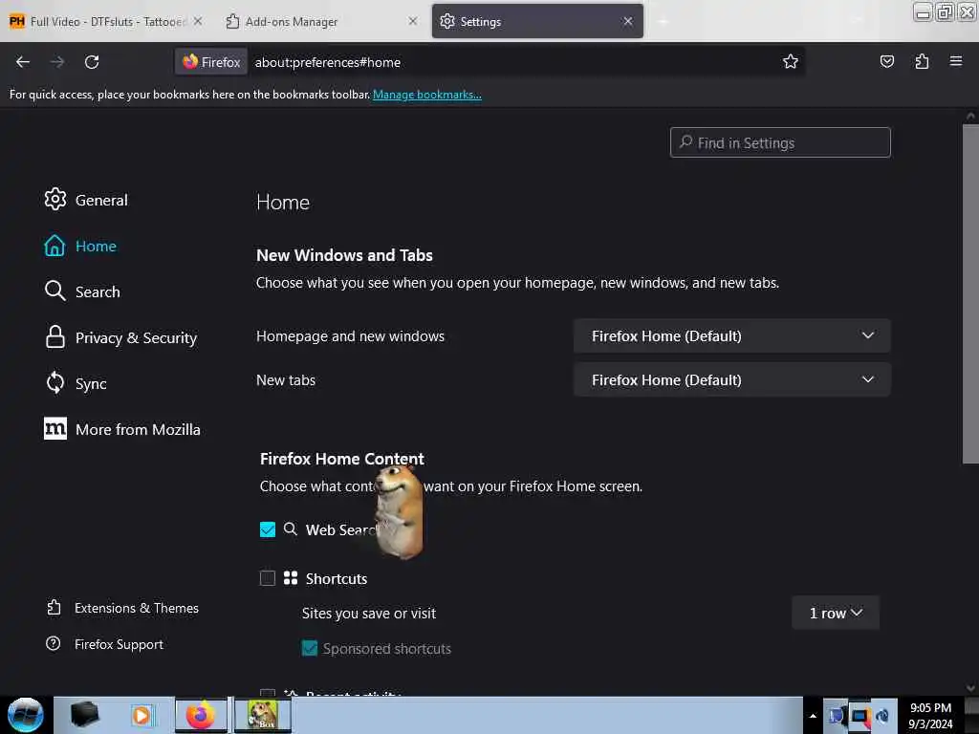Close the Full Video tab
Viewport: 979px width, 734px height.
pyautogui.click(x=197, y=21)
